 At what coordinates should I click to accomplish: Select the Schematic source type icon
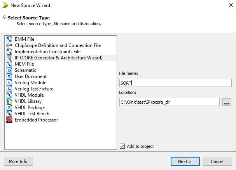tap(10, 70)
